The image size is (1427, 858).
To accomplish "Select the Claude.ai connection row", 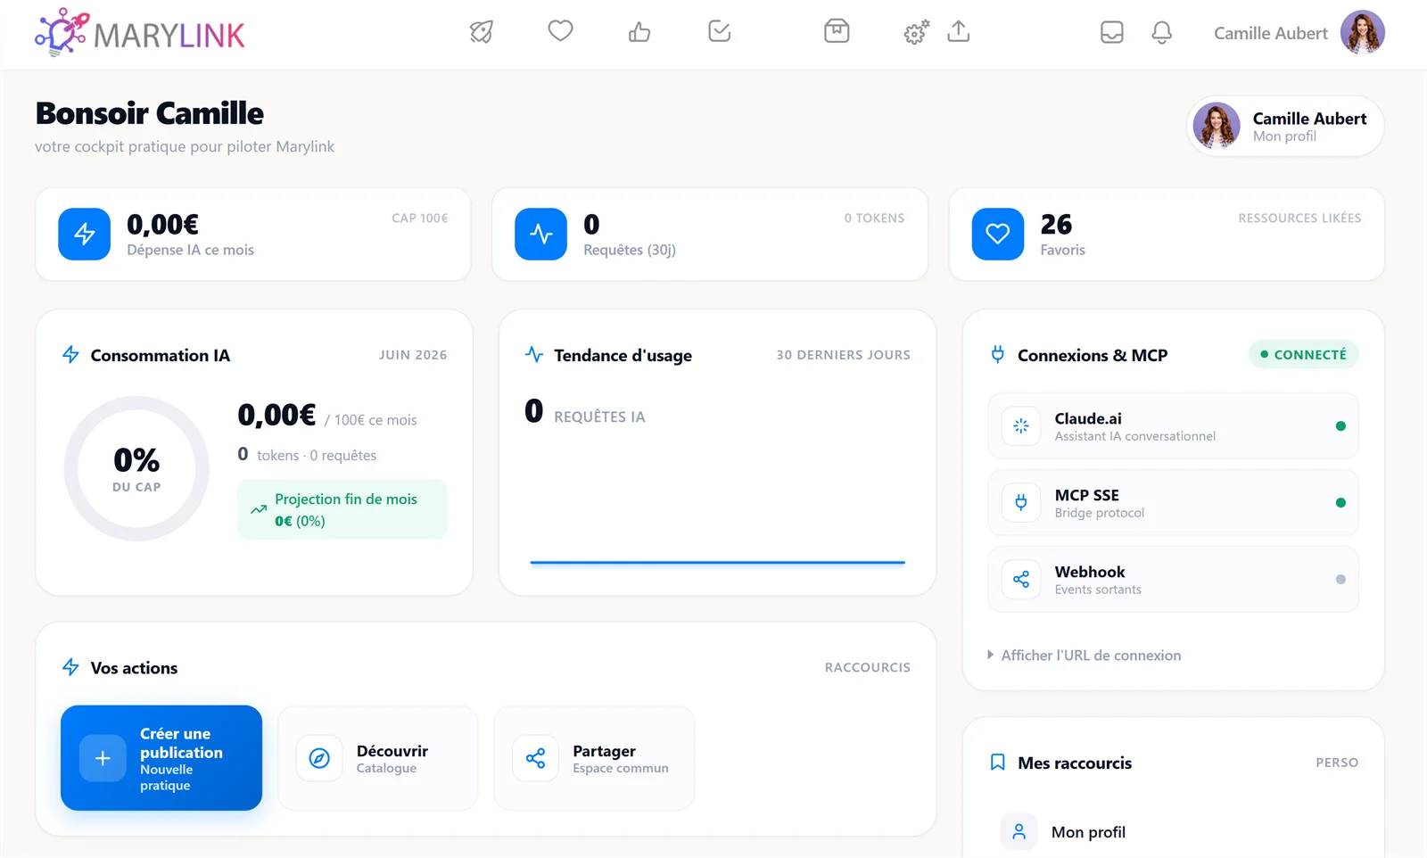I will click(x=1174, y=426).
